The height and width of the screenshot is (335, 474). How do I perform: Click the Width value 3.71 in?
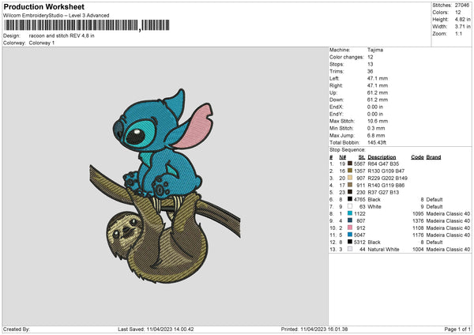pyautogui.click(x=462, y=27)
